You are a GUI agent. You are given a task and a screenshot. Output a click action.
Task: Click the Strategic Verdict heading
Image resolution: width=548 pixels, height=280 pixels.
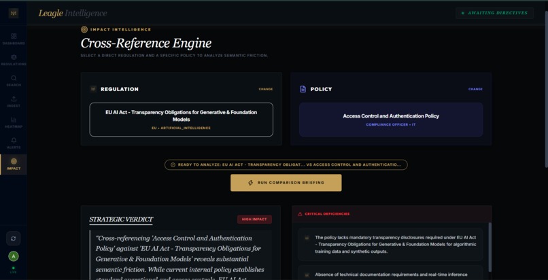pos(121,220)
